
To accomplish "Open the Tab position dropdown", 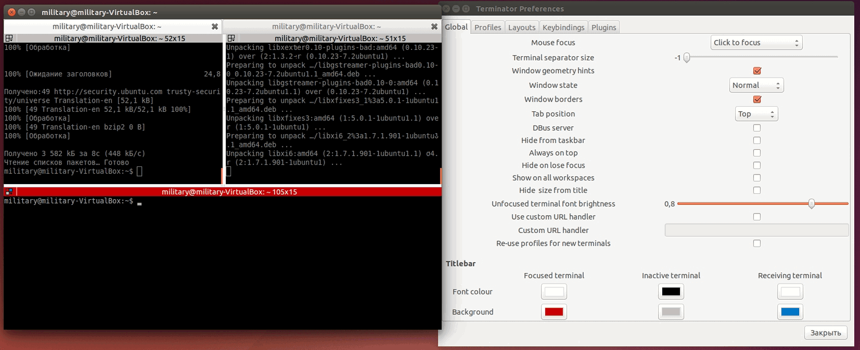I will point(756,114).
